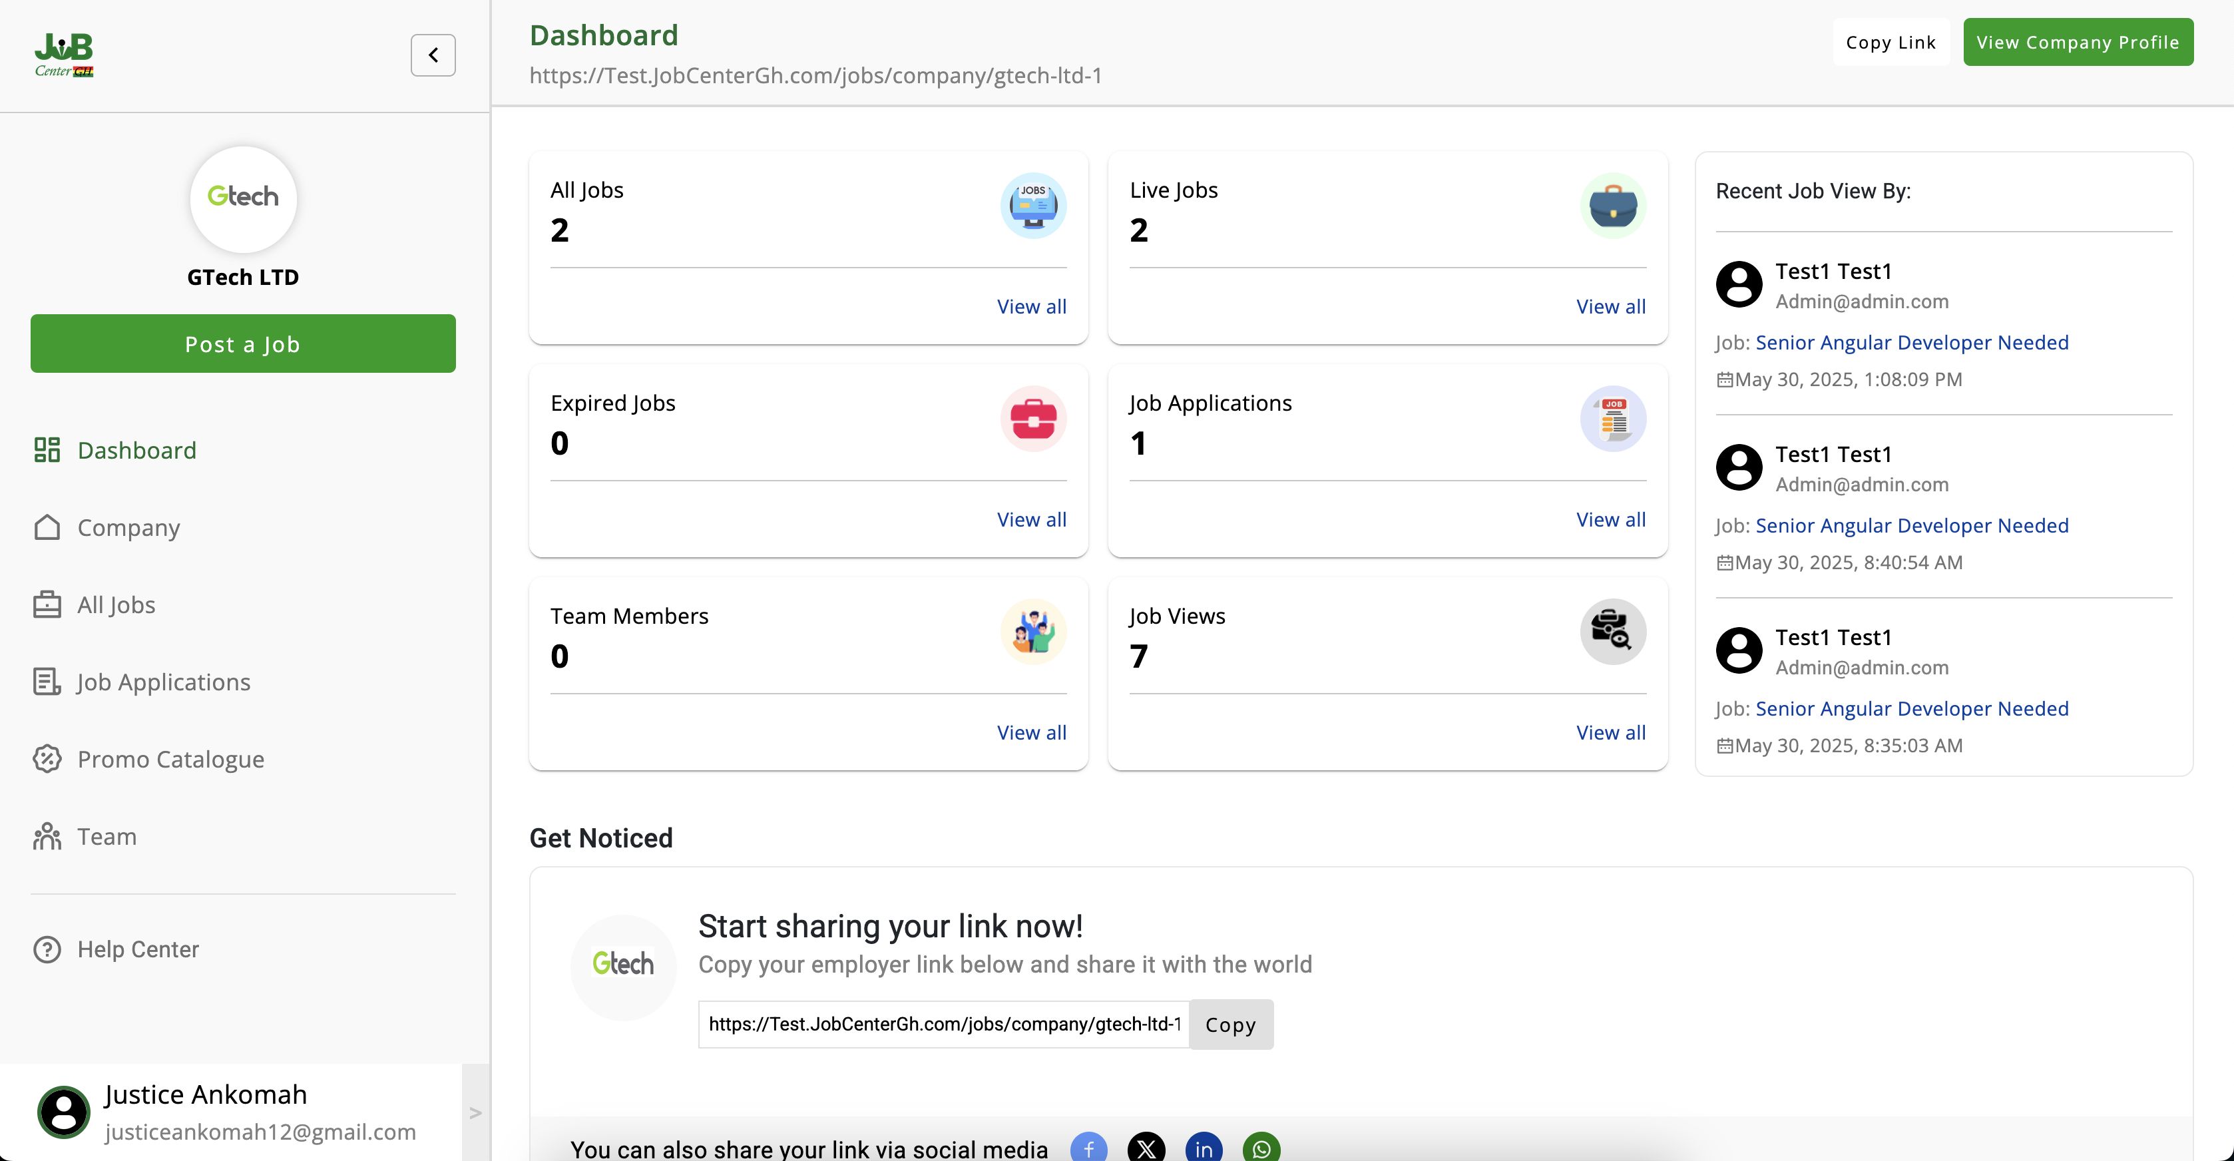This screenshot has width=2234, height=1161.
Task: Expand the user profile arrow next to Justice Ankomah
Action: [475, 1112]
